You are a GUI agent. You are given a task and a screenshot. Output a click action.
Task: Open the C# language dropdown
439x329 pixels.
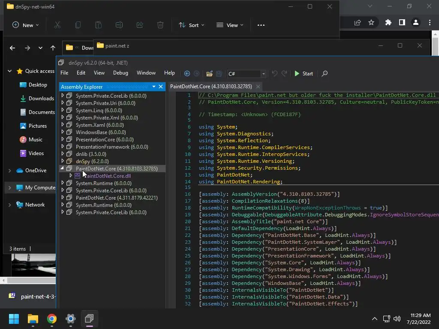coord(263,74)
